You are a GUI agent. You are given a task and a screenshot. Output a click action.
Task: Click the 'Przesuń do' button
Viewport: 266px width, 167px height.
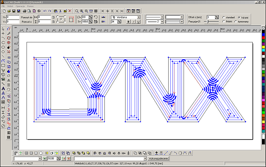click(x=27, y=17)
